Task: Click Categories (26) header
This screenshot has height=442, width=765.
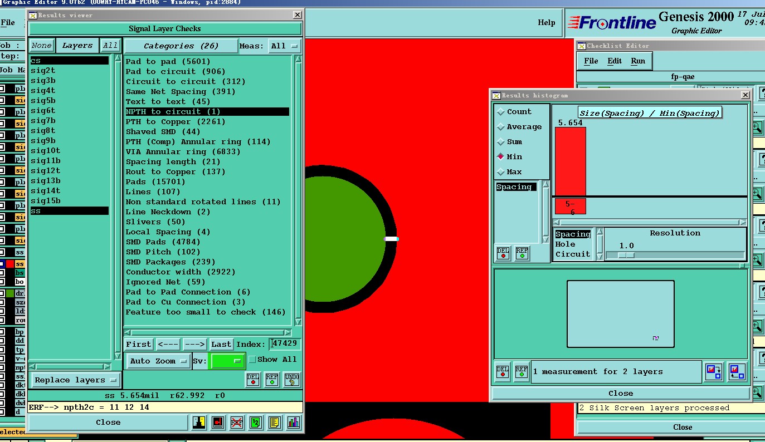Action: (x=181, y=46)
